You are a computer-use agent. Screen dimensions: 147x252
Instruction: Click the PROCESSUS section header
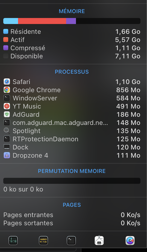coord(72,72)
